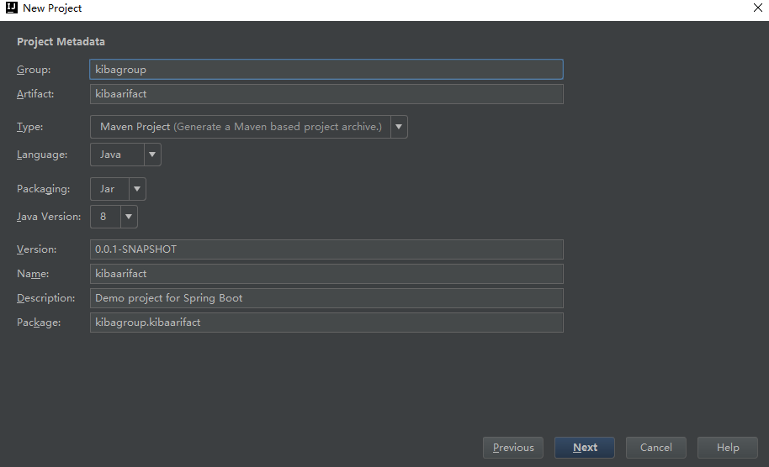Click the IntelliJ IDEA logo icon
The width and height of the screenshot is (769, 467).
pyautogui.click(x=12, y=8)
